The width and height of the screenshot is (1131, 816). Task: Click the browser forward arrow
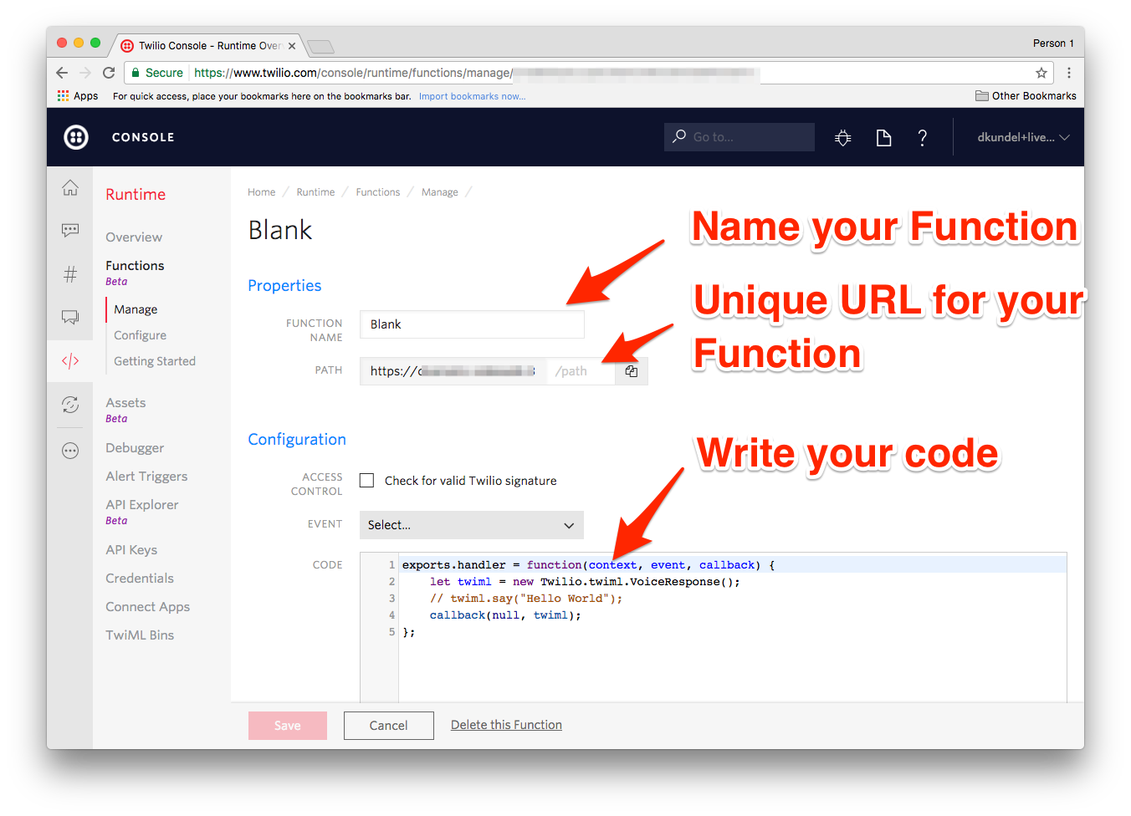point(84,73)
